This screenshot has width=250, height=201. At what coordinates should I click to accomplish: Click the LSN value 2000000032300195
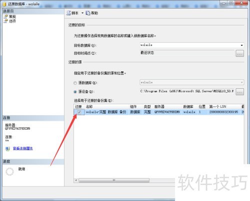tap(223, 112)
